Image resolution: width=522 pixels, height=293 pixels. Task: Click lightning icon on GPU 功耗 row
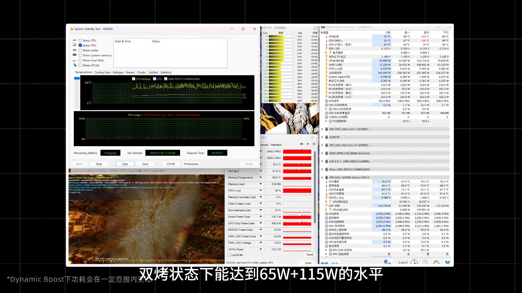pos(327,206)
